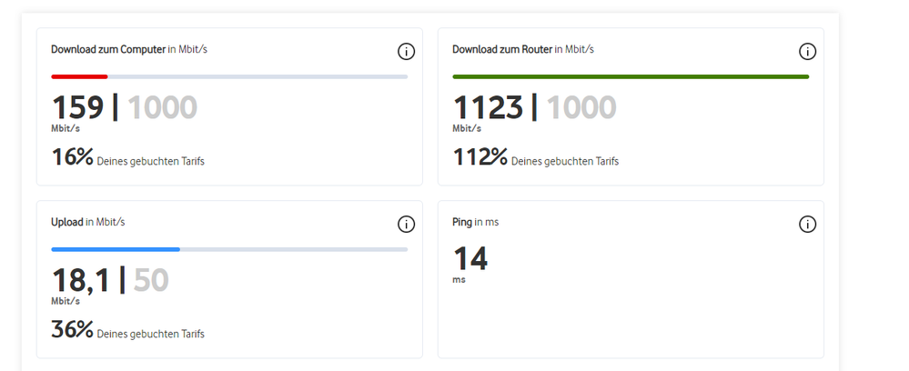Click the grey booked upload value 50
Image resolution: width=909 pixels, height=371 pixels.
[x=151, y=281]
